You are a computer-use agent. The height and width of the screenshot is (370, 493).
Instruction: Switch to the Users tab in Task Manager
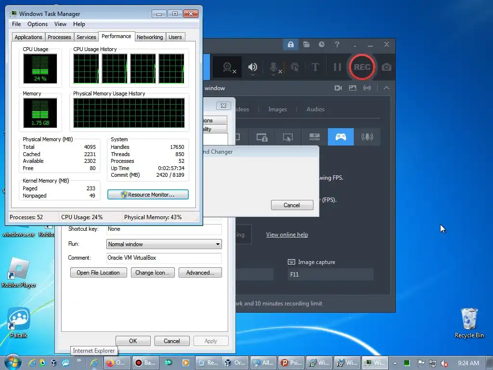tap(175, 37)
